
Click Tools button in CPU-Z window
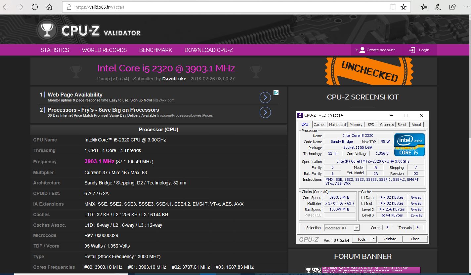(x=362, y=239)
